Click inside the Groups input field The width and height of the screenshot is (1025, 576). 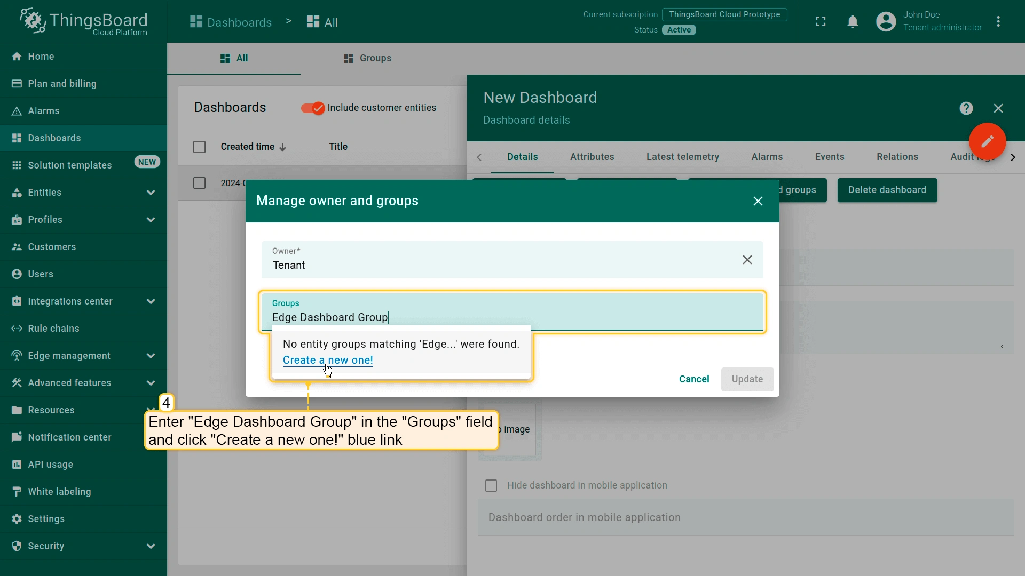click(x=512, y=317)
